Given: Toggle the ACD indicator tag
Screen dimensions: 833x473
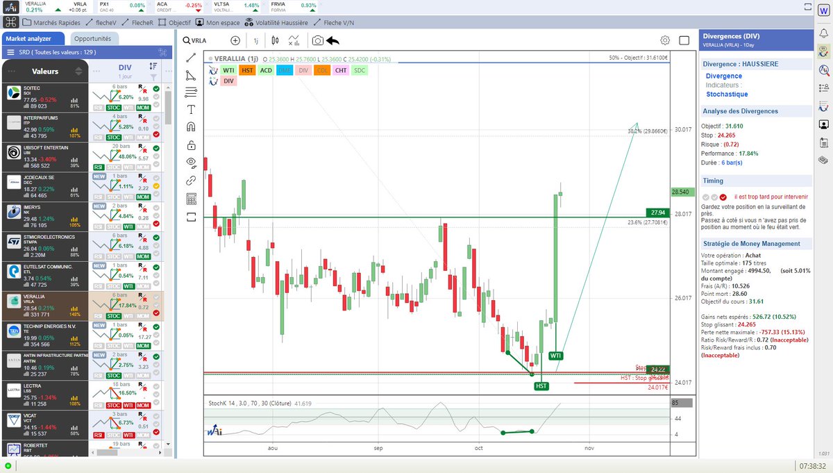Looking at the screenshot, I should [x=266, y=70].
